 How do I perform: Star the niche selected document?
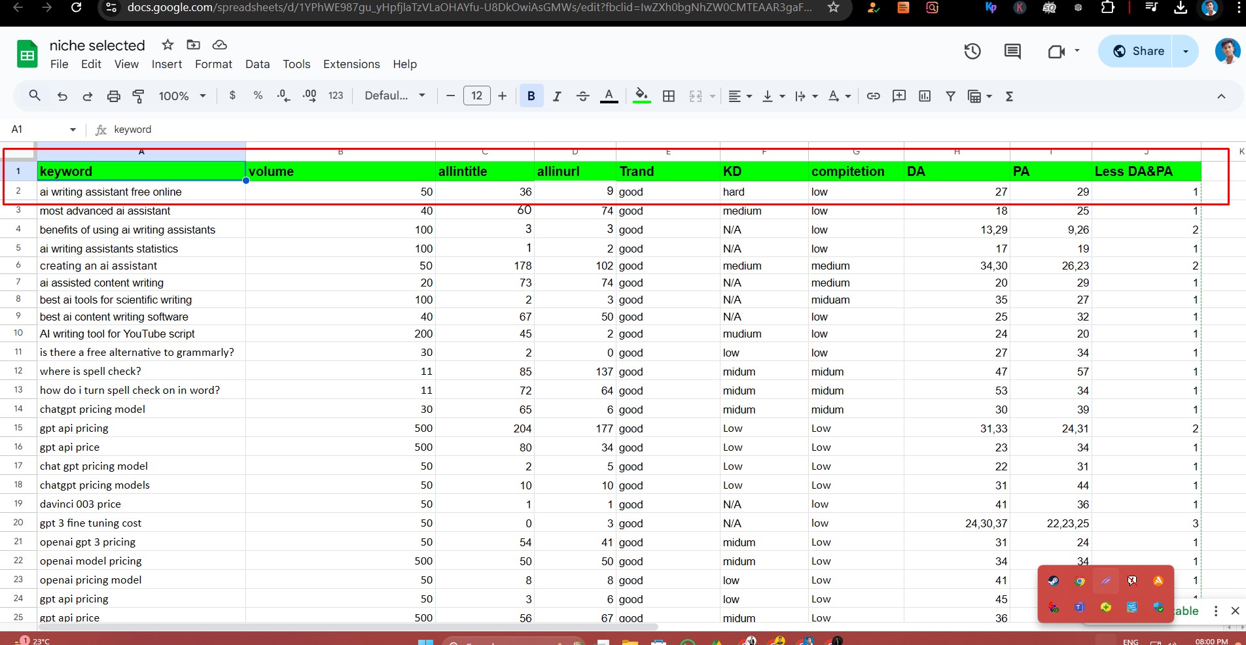click(x=168, y=44)
